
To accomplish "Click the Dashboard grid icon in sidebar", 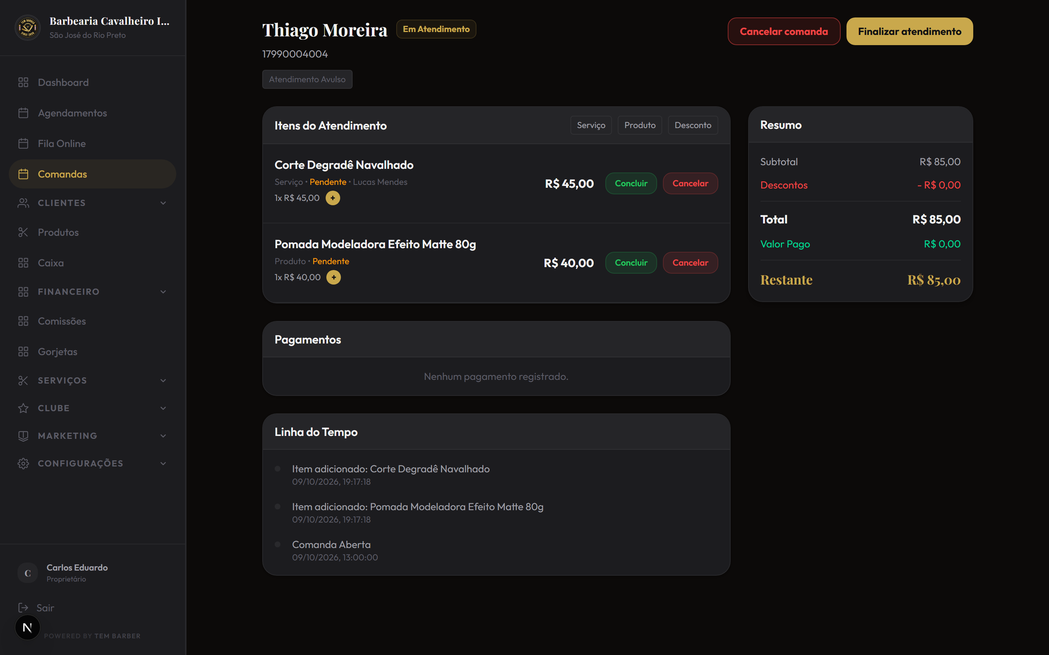I will pyautogui.click(x=23, y=82).
